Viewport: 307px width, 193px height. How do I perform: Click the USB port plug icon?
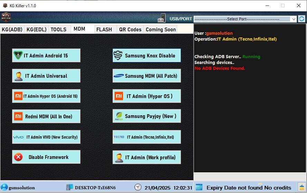162,18
